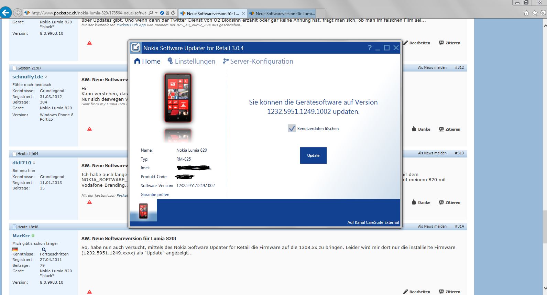Open the Server-Konfiguration tab
The image size is (547, 295).
click(x=258, y=61)
